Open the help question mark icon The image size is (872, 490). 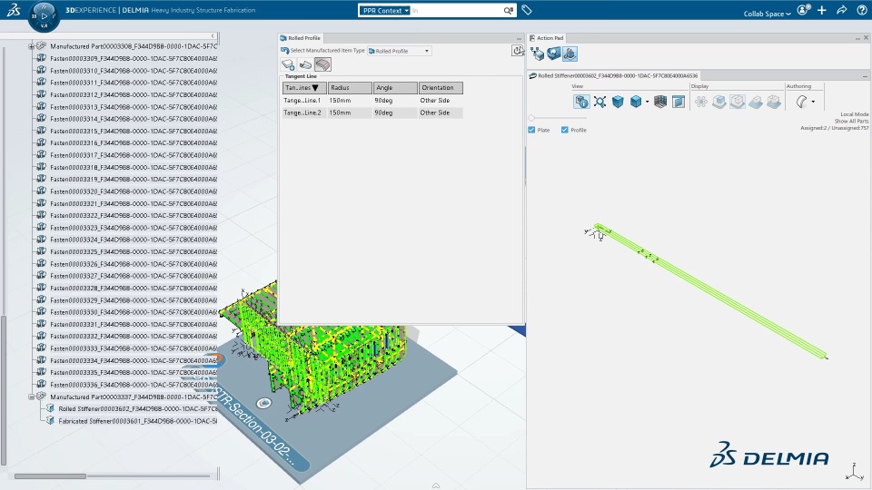coord(862,10)
